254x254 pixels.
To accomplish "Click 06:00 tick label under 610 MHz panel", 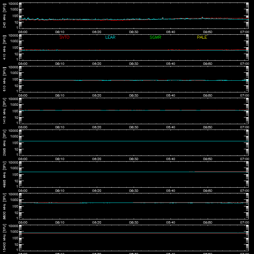I will 23,96.
